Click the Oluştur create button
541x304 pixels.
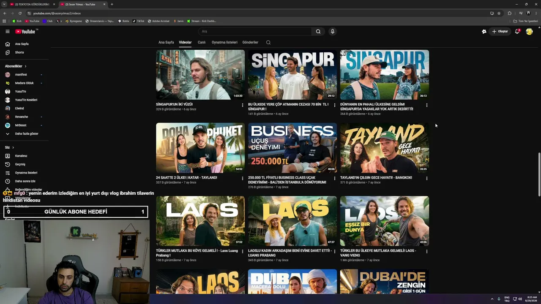tap(500, 31)
